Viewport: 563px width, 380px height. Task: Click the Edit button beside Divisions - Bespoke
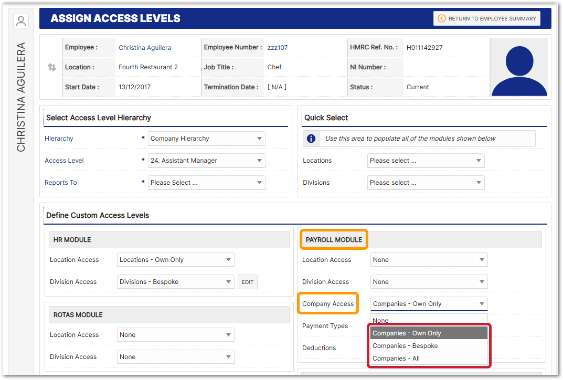point(248,282)
